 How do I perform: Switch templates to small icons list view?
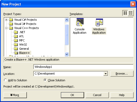point(131,13)
